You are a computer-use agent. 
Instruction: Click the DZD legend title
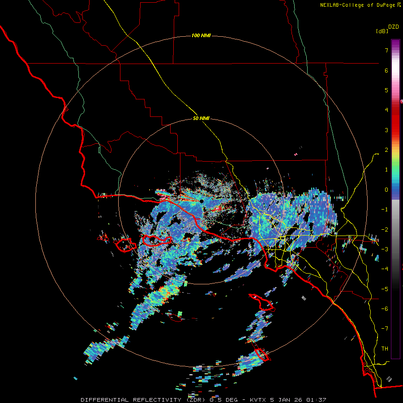click(394, 27)
